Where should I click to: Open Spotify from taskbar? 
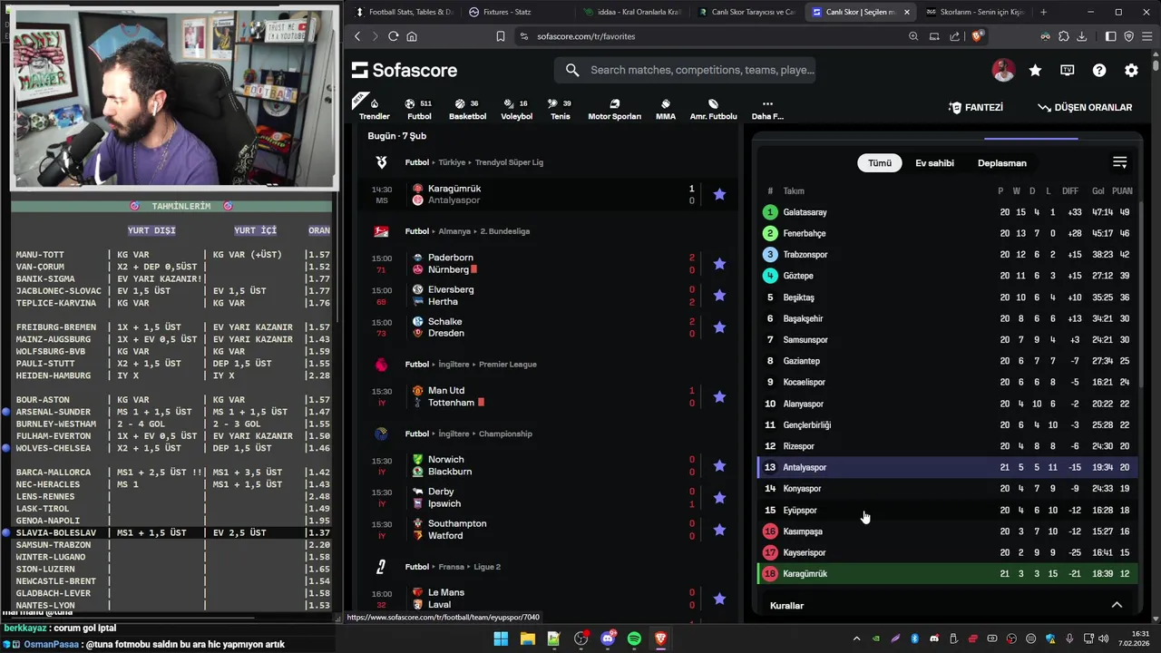[634, 638]
